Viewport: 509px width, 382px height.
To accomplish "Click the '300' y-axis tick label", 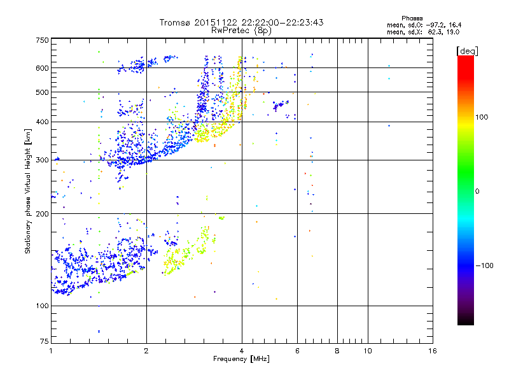I will click(42, 160).
